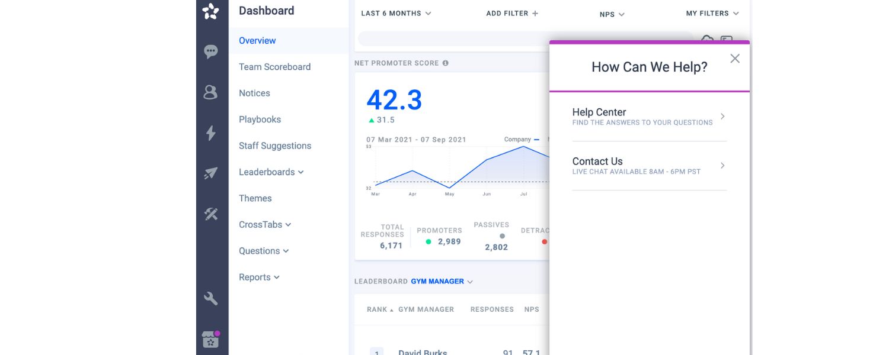Open the Themes section from navigation
The width and height of the screenshot is (889, 355).
(x=255, y=198)
